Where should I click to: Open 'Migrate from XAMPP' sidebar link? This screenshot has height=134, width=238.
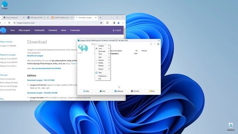[x=9, y=62]
